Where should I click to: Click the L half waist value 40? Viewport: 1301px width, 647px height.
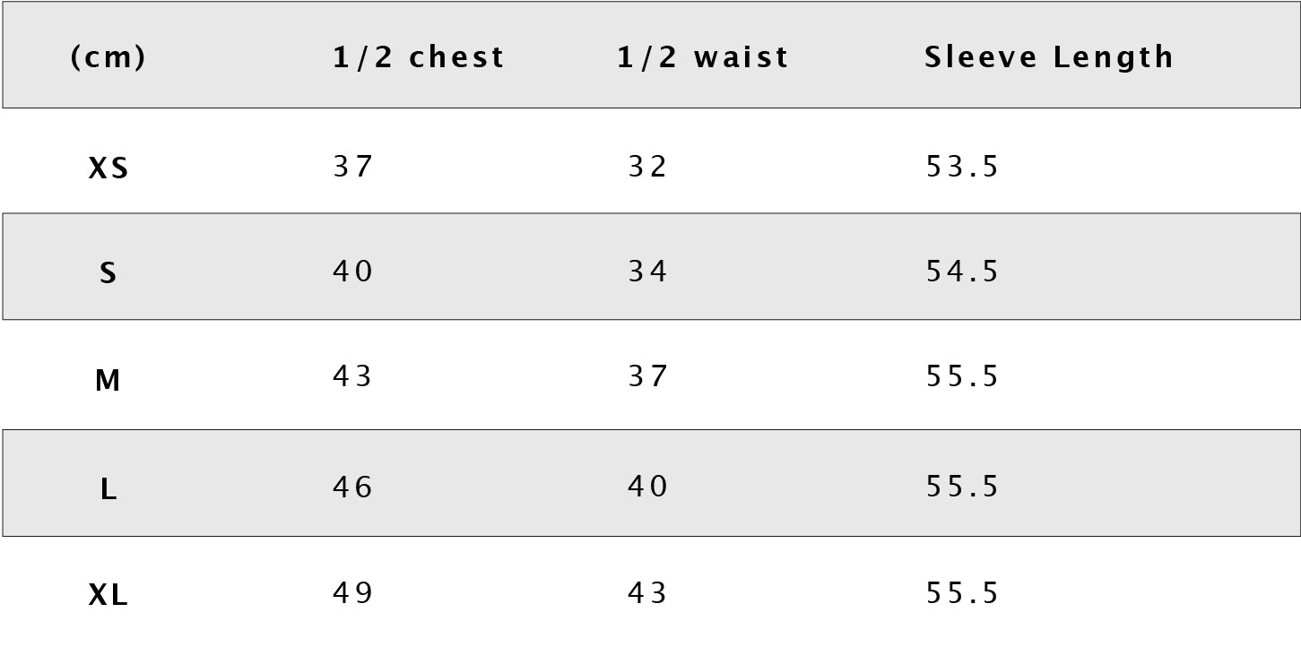click(x=647, y=486)
